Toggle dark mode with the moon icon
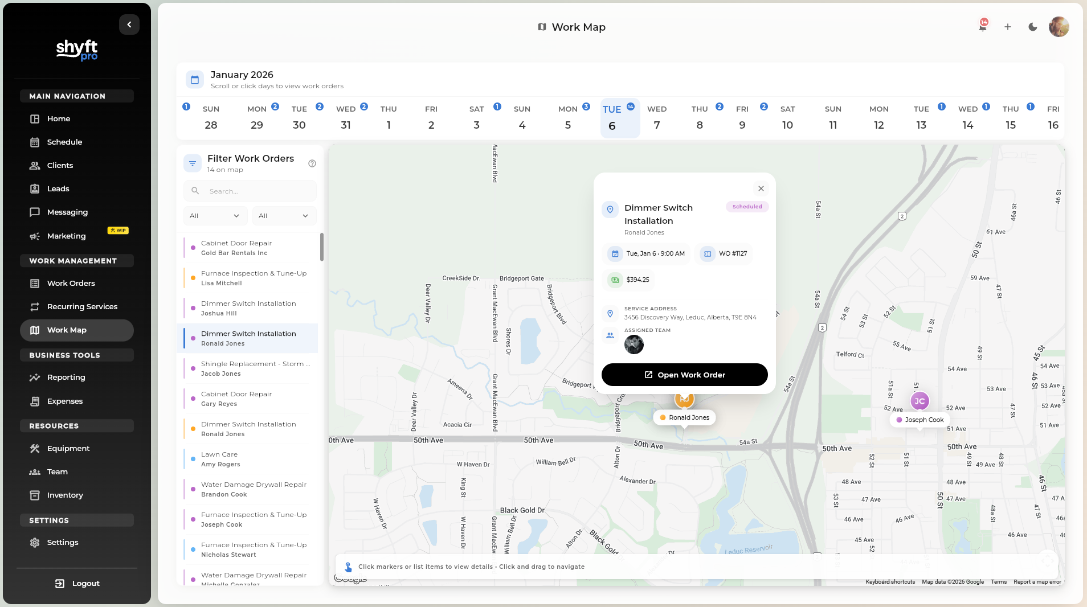 (1032, 27)
